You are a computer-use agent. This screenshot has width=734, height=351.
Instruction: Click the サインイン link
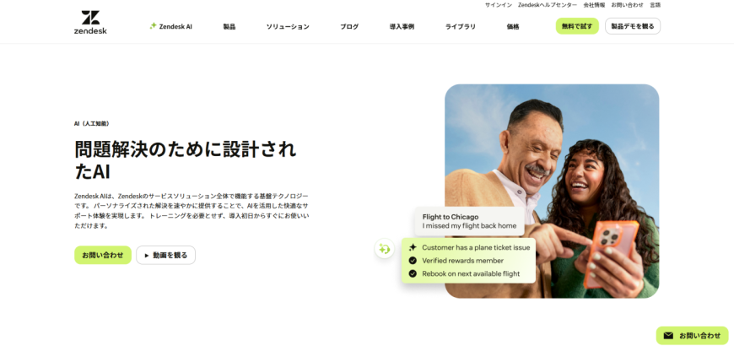499,5
